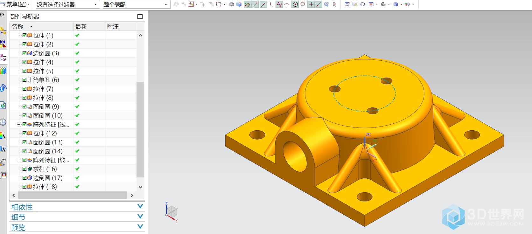This screenshot has width=532, height=234.
Task: Toggle the enable snap points icon
Action: point(248,4)
